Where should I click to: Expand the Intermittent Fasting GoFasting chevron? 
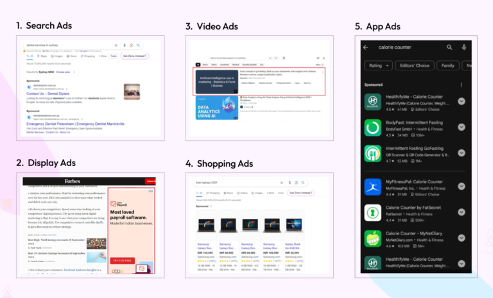(462, 153)
